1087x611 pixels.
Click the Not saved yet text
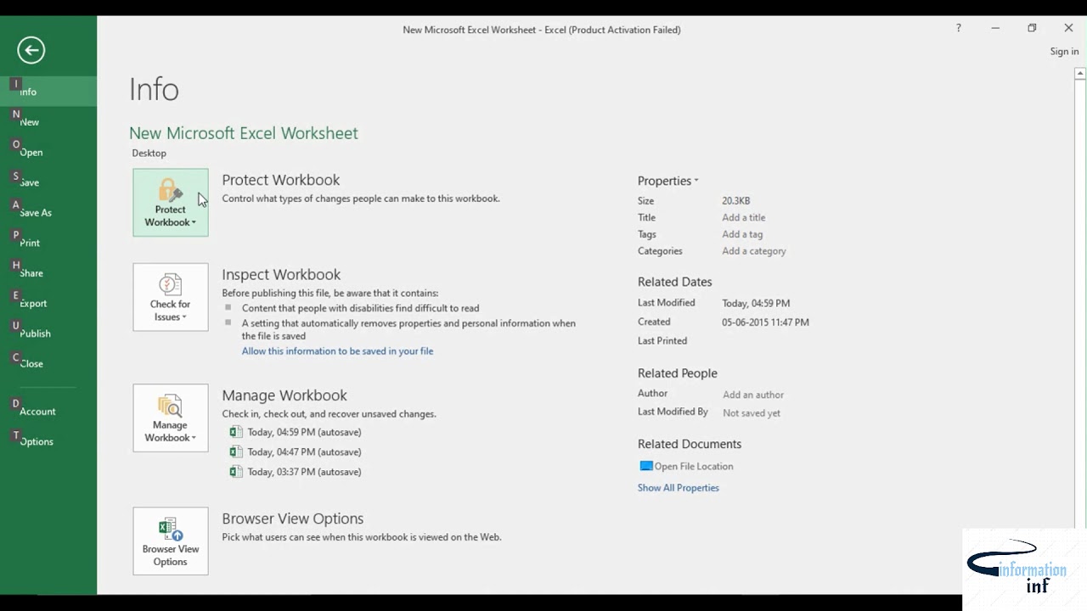click(x=752, y=413)
